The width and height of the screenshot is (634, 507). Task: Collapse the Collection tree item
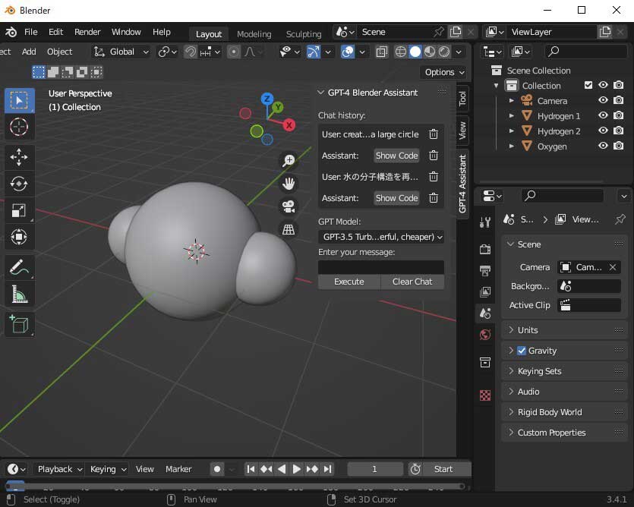tap(496, 85)
